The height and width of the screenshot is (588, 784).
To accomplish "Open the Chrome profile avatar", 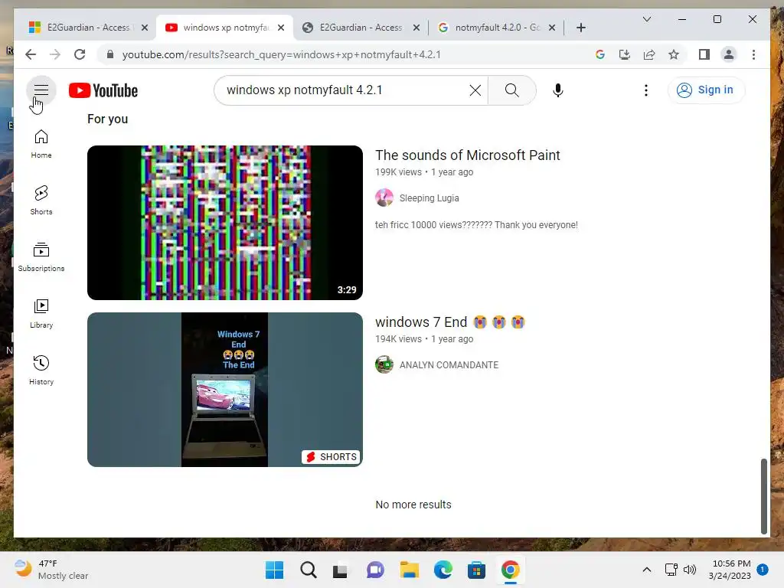I will [x=729, y=54].
